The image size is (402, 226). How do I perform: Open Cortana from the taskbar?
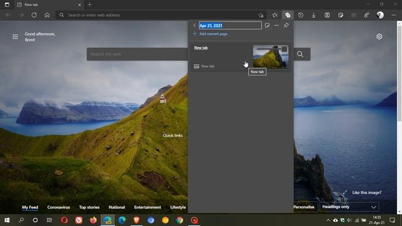tap(35, 220)
